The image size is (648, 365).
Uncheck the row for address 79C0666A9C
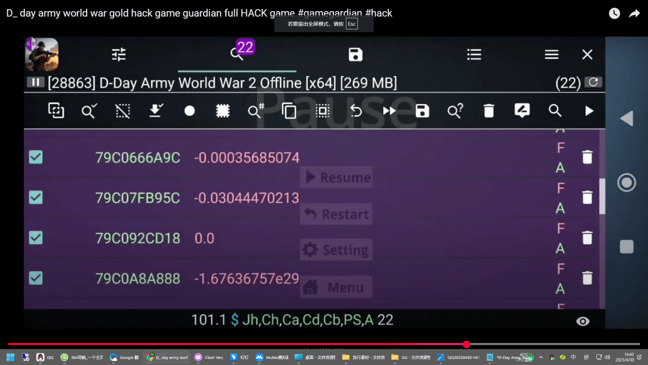tap(35, 157)
